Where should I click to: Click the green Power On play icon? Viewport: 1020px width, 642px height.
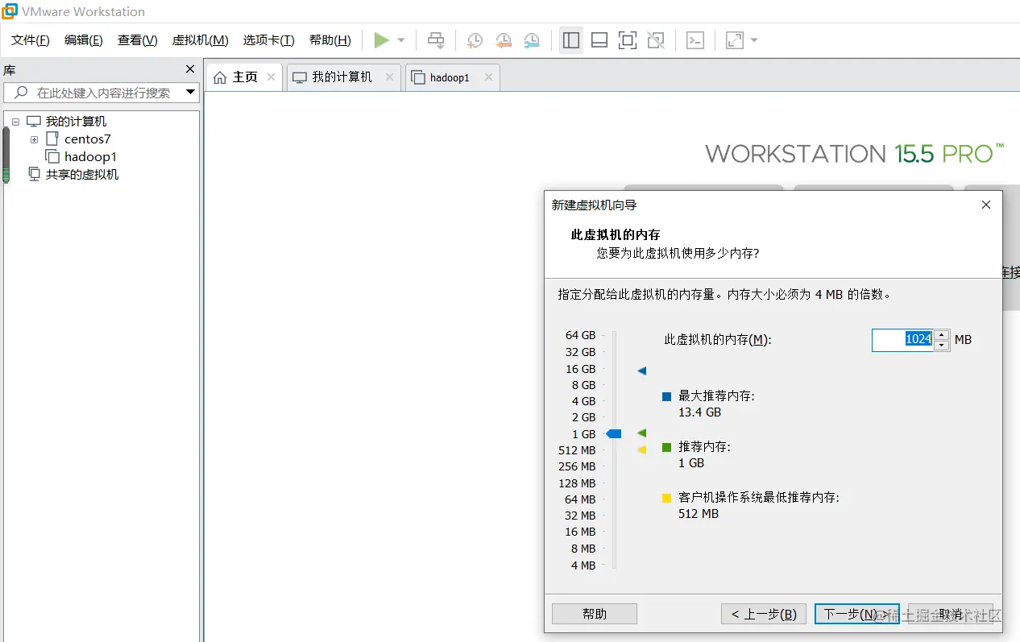pos(382,40)
